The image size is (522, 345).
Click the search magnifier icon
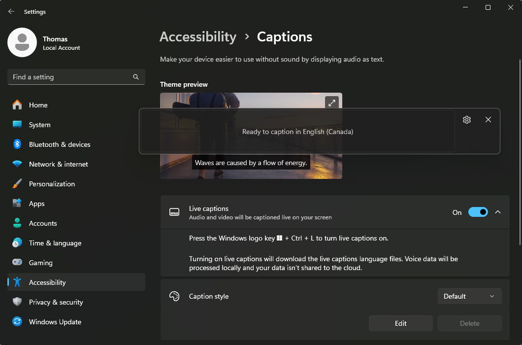click(136, 77)
